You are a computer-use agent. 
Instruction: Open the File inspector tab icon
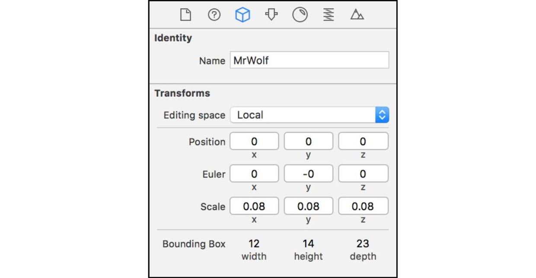(x=185, y=15)
